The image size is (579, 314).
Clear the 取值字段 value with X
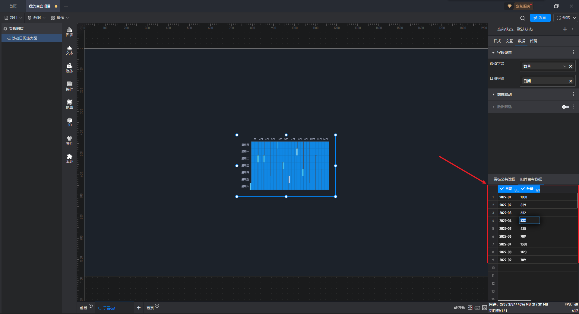point(571,66)
